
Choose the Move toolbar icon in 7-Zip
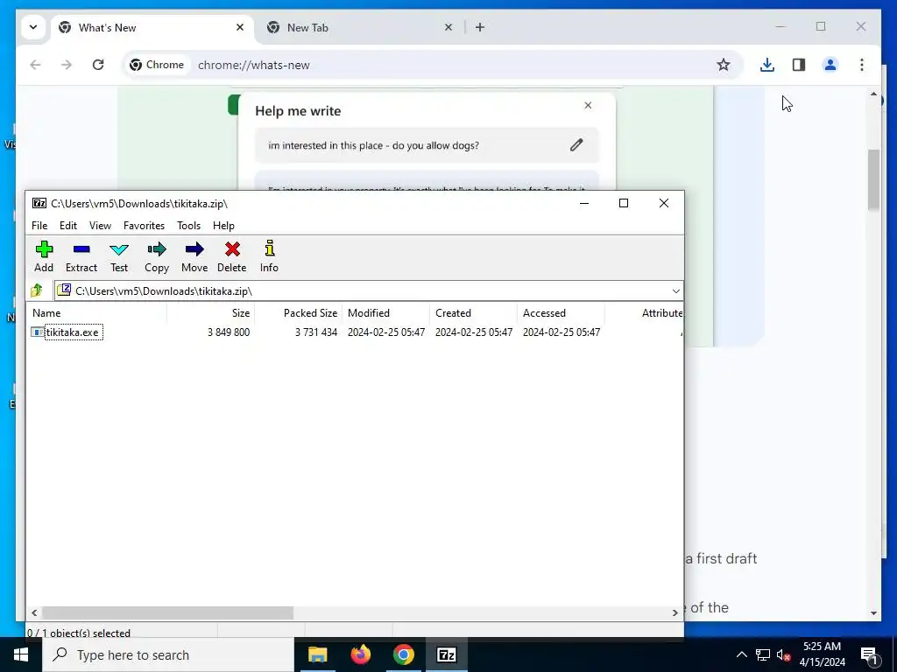click(x=194, y=256)
